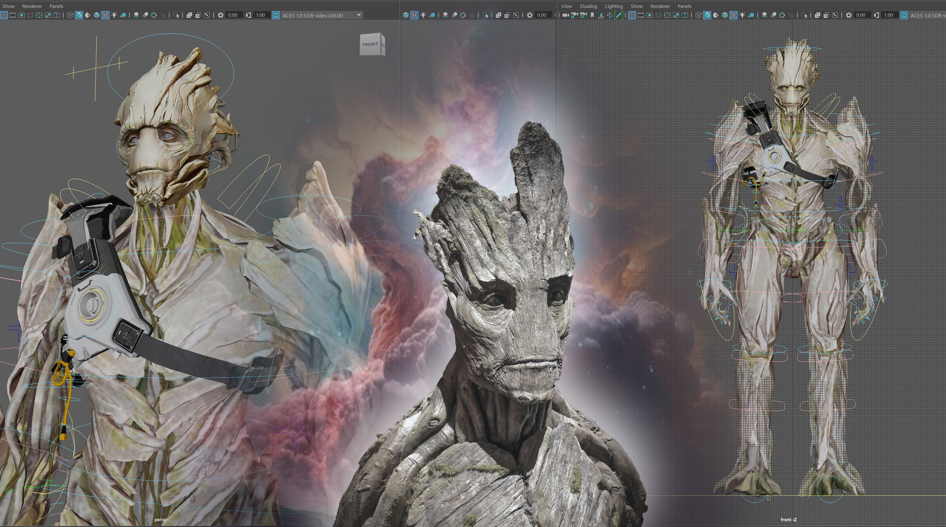Edit Exposure value 0.00 in left persp panel
Viewport: 946px width, 527px height.
[x=234, y=15]
